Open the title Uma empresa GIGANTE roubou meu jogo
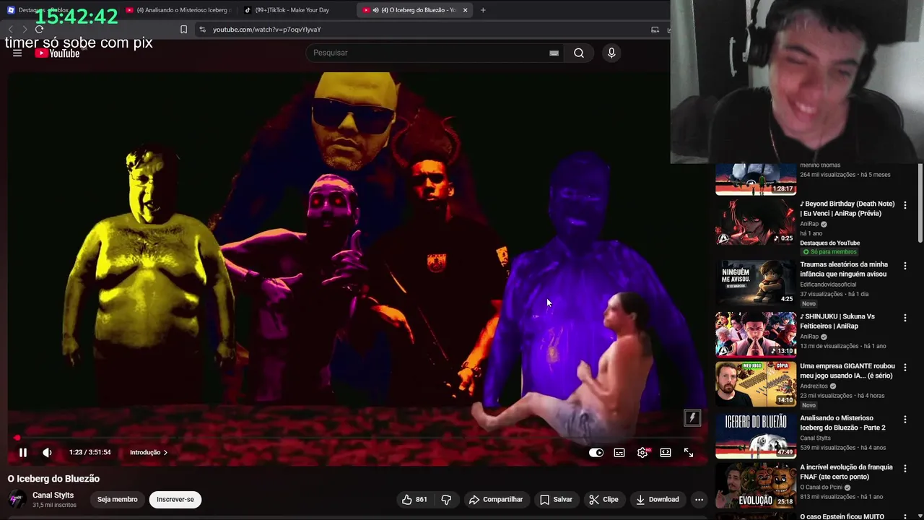This screenshot has width=924, height=520. pyautogui.click(x=847, y=371)
